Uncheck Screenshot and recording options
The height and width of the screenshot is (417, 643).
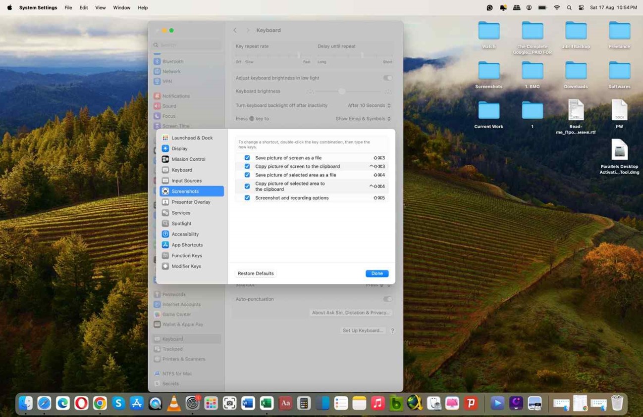click(x=247, y=198)
